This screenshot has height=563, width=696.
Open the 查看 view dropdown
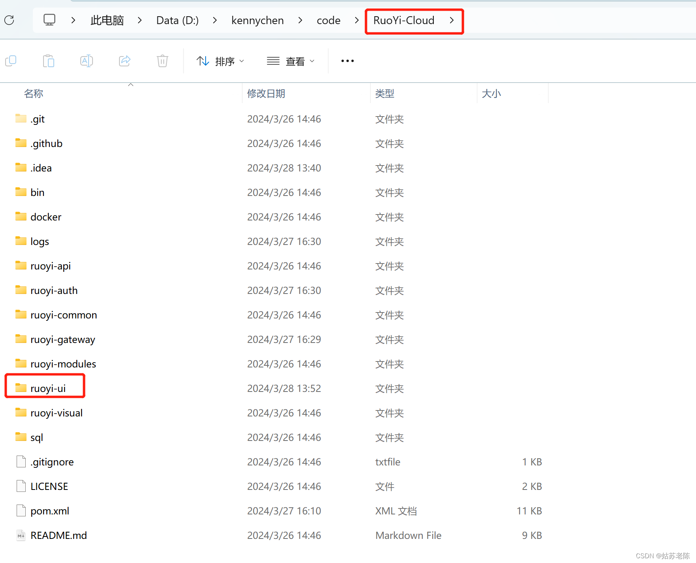pos(291,61)
